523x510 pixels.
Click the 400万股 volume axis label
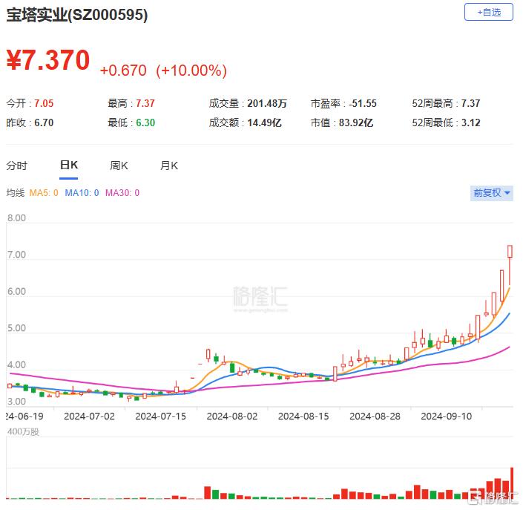(23, 431)
